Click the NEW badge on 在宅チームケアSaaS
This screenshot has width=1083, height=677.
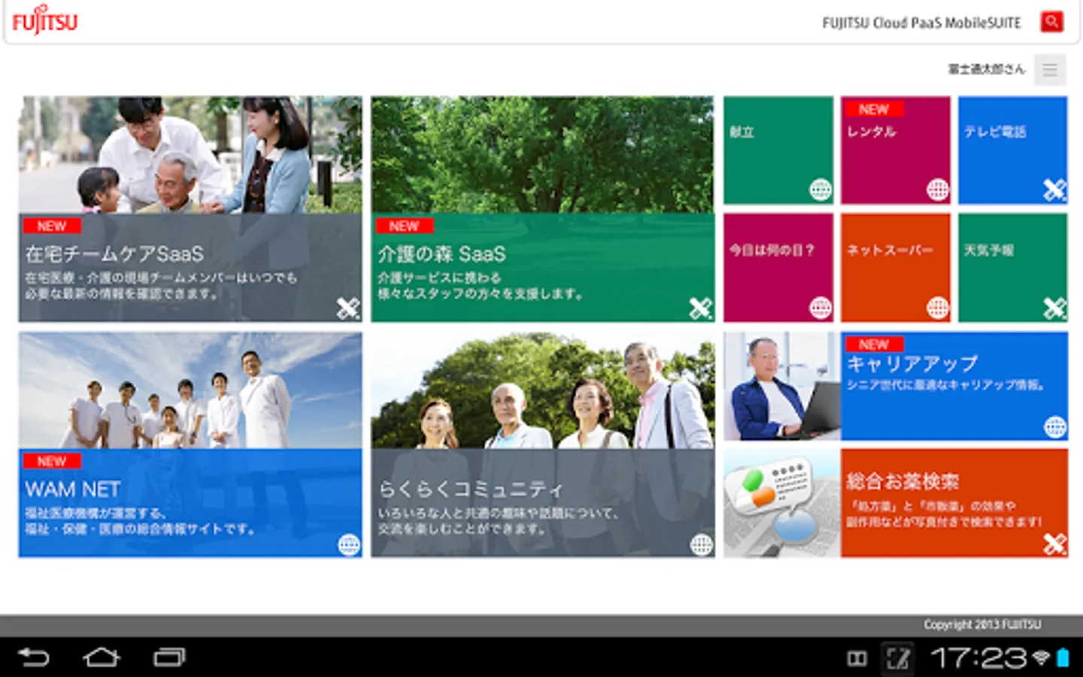coord(51,226)
